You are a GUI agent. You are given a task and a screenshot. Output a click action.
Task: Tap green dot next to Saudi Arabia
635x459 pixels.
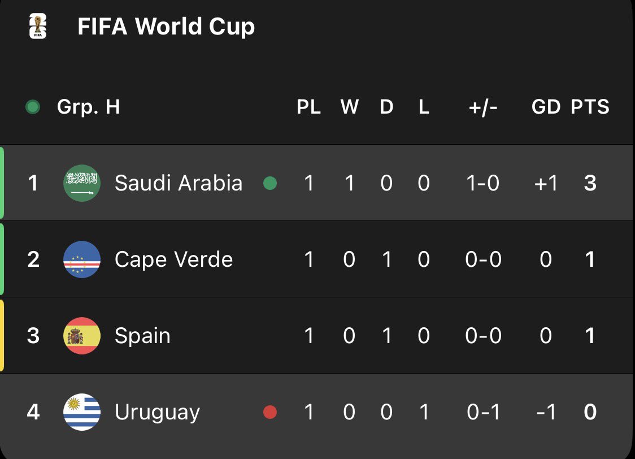pyautogui.click(x=270, y=183)
